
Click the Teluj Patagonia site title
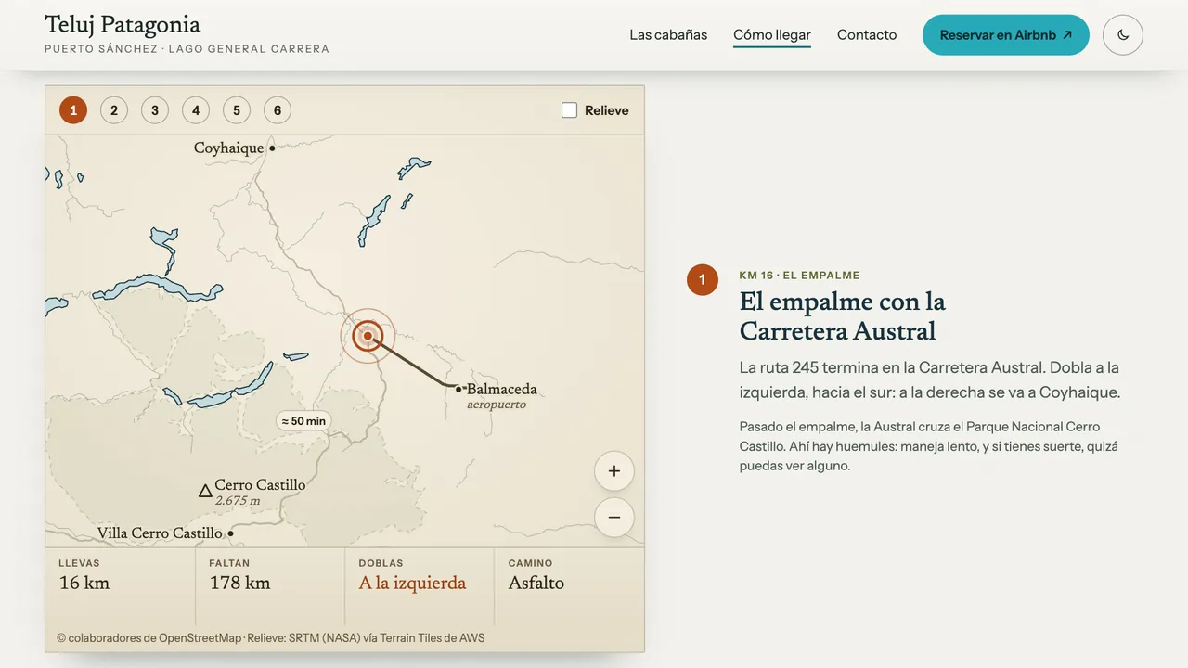coord(123,25)
